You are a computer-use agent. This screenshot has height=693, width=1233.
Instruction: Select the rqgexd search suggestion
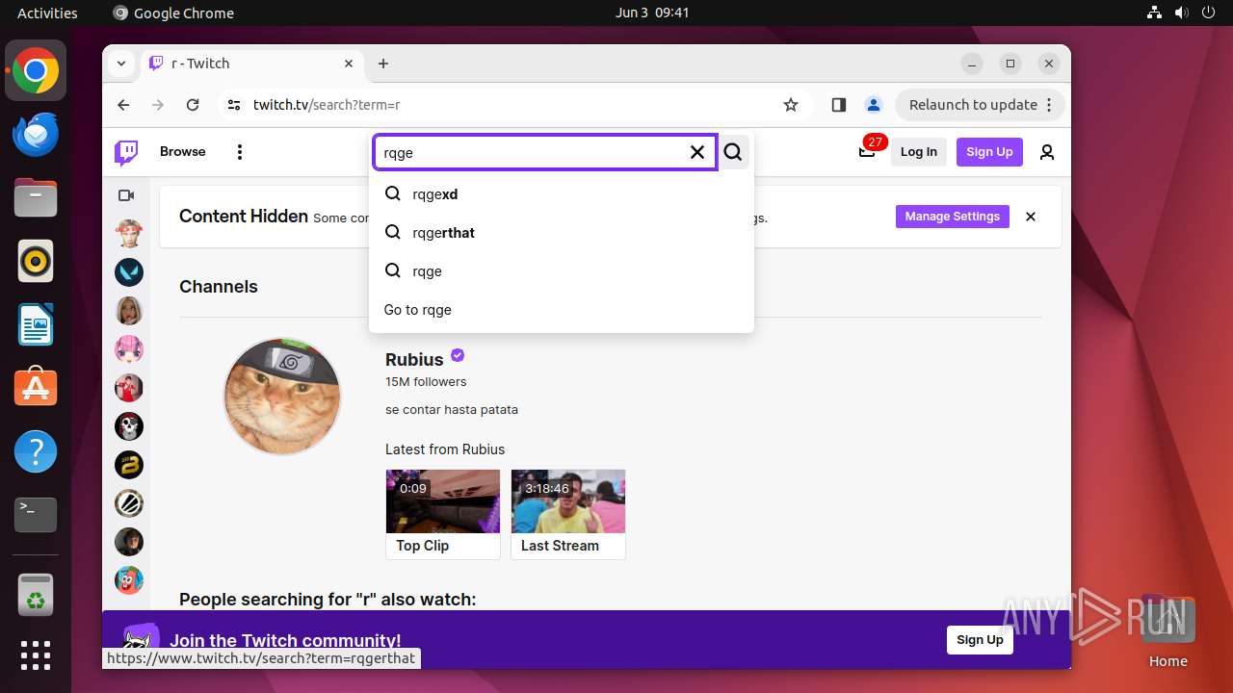(562, 194)
